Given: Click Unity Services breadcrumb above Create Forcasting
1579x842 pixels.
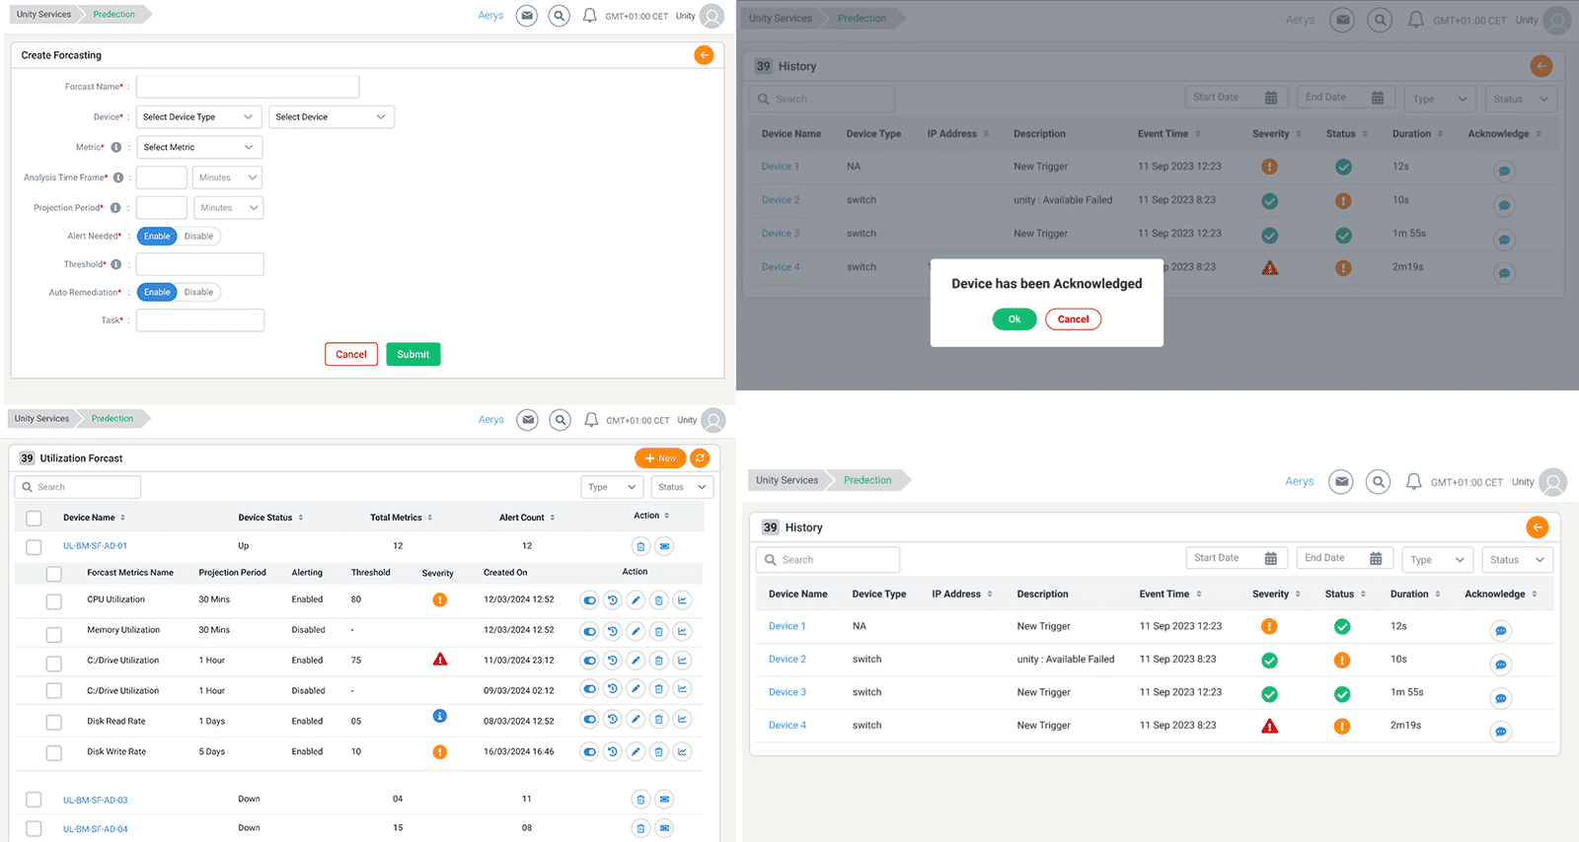Looking at the screenshot, I should [43, 15].
